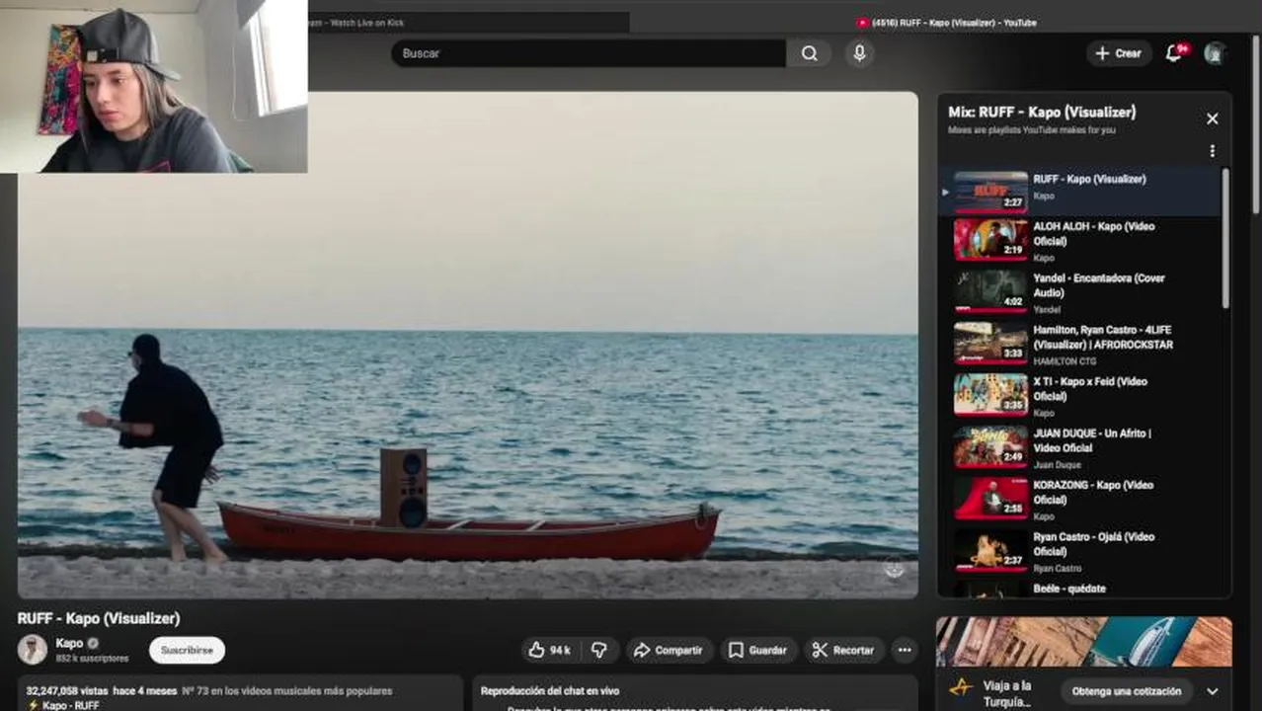
Task: Play RUFF - Kapo (Visualizer) thumbnail in mix
Action: pos(990,191)
